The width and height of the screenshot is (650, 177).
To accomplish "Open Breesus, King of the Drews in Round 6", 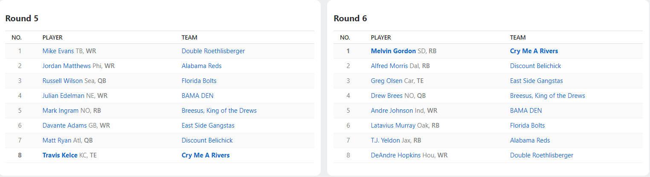I will click(x=547, y=96).
